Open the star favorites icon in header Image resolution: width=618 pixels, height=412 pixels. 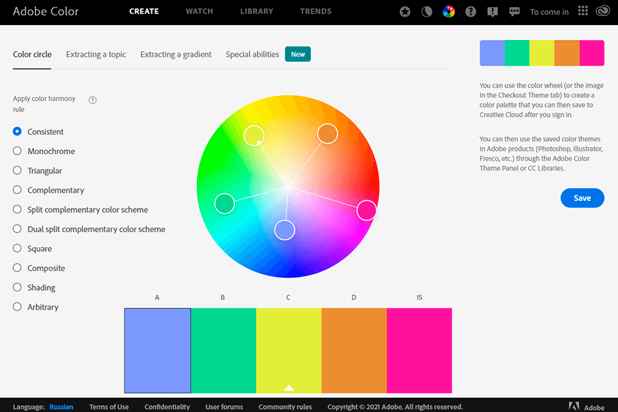[x=405, y=12]
